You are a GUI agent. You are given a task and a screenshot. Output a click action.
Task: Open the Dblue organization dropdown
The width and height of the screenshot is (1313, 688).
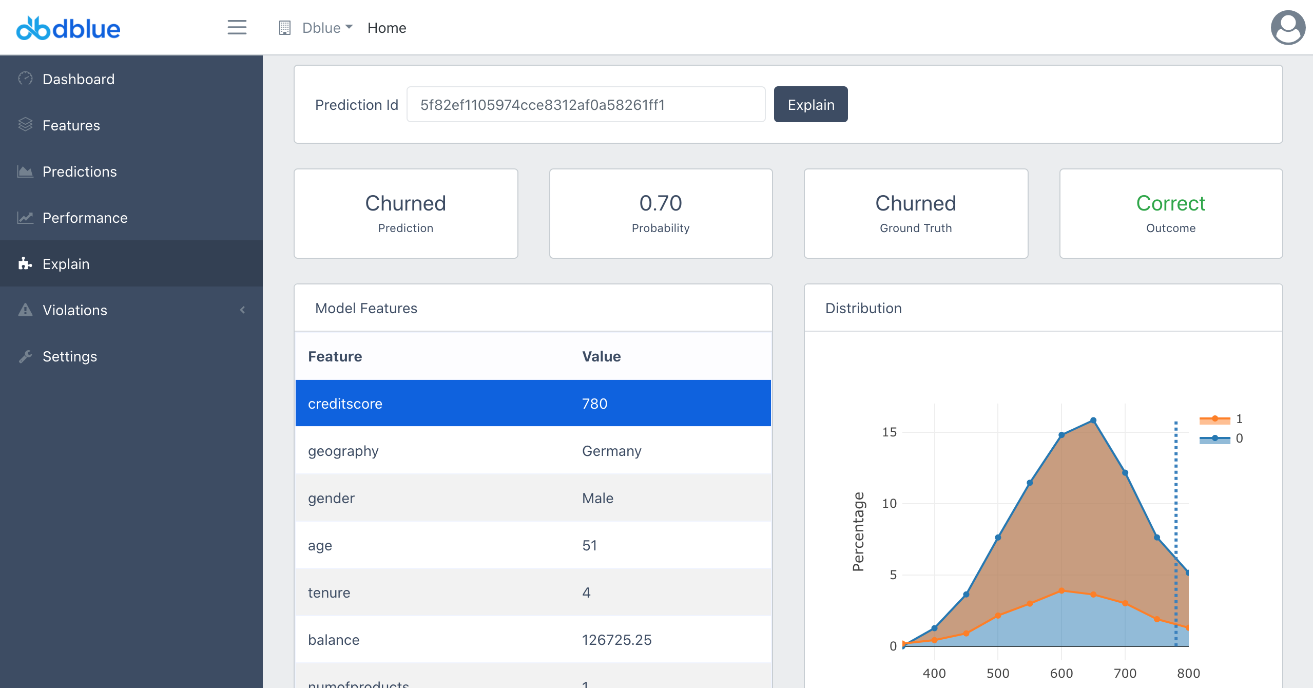pyautogui.click(x=327, y=28)
